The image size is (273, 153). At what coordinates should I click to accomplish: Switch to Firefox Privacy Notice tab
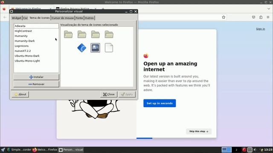pos(75,8)
